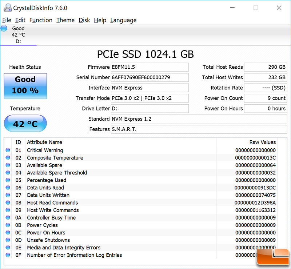Click the Good 100 % health status button
The height and width of the screenshot is (269, 291).
(x=25, y=86)
